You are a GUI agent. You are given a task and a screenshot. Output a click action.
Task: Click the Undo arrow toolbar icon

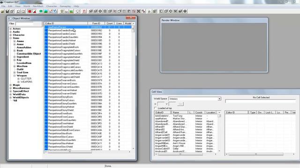click(x=18, y=11)
